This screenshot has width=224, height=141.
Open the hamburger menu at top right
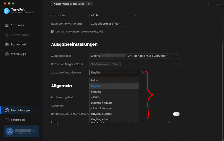[218, 4]
